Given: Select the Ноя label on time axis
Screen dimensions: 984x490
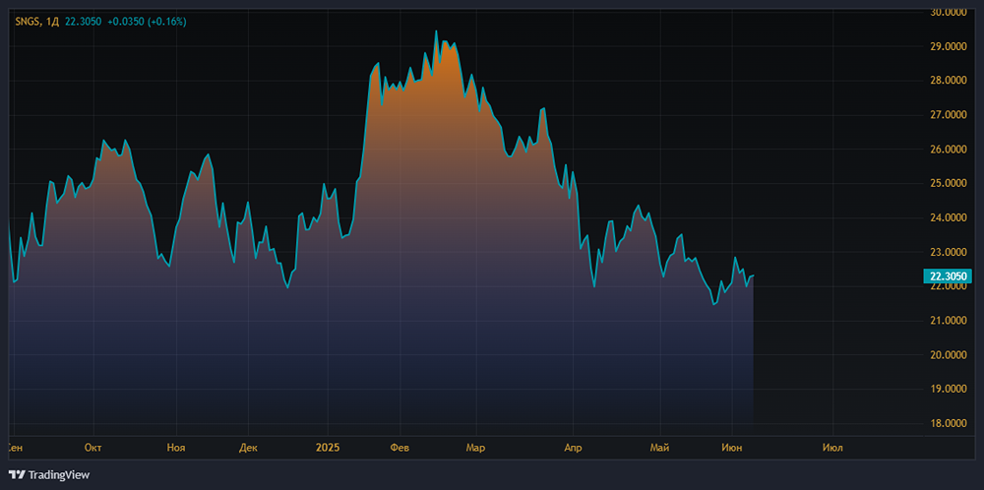Looking at the screenshot, I should point(176,447).
